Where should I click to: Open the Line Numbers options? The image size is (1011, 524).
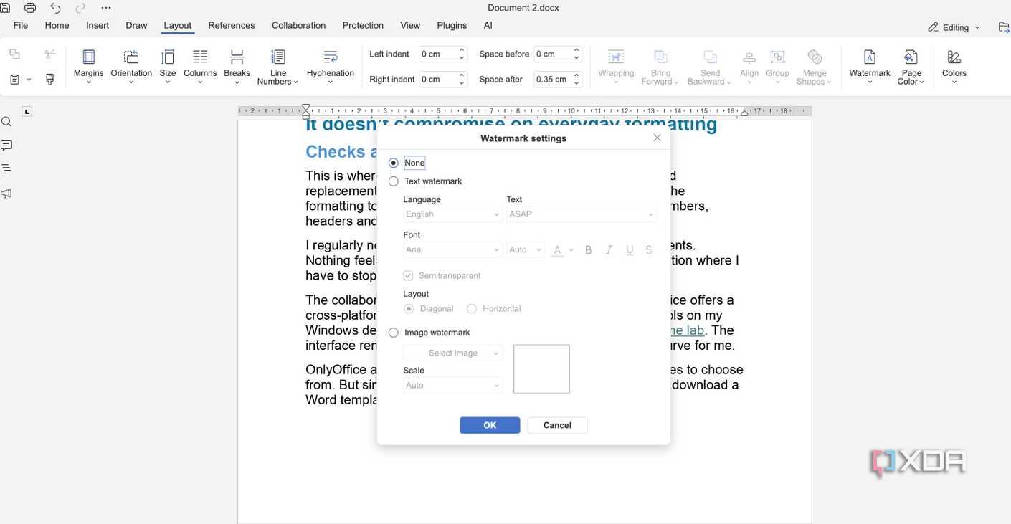point(277,67)
